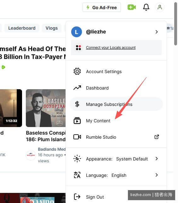Open the headline ending Billion In Tax-Payer
This screenshot has height=203, width=178.
pos(33,53)
